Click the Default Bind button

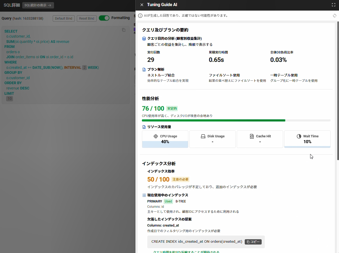point(64,19)
